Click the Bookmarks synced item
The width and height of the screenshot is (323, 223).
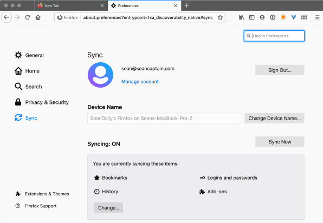pyautogui.click(x=111, y=178)
